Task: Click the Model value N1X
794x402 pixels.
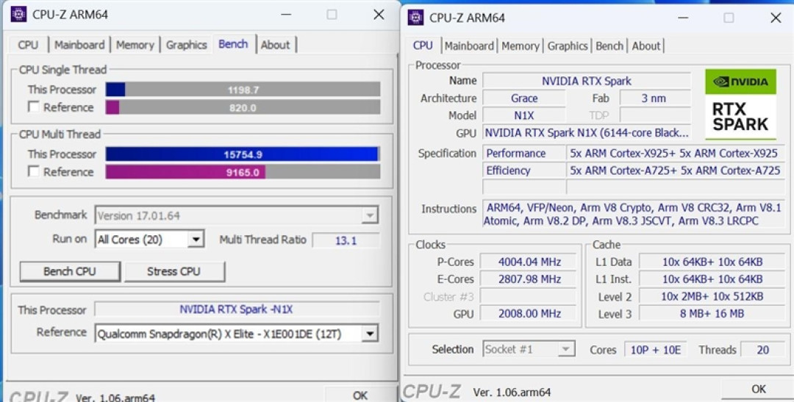Action: tap(524, 115)
